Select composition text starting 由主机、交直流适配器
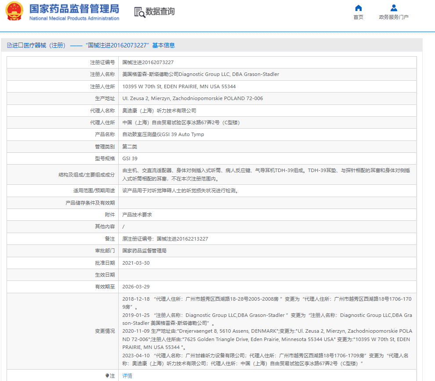Viewport: 435px width, 381px height. [266, 175]
